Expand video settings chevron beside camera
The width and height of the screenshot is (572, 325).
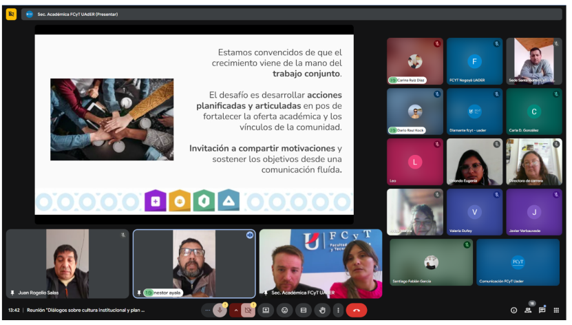[x=235, y=311]
